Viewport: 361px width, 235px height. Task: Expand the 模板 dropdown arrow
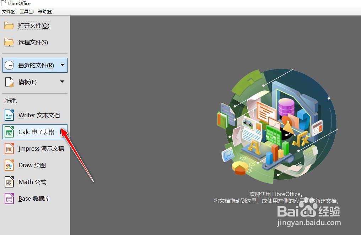[x=62, y=82]
